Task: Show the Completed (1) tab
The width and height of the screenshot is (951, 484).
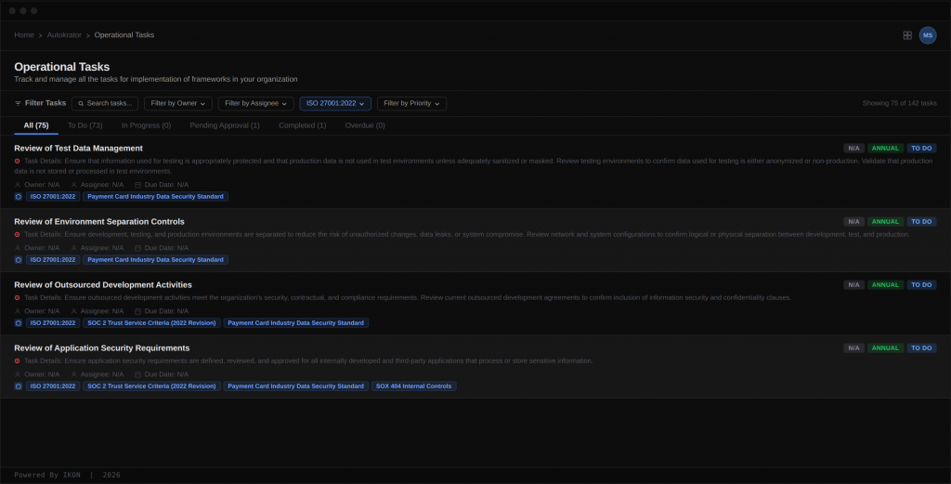Action: tap(302, 125)
